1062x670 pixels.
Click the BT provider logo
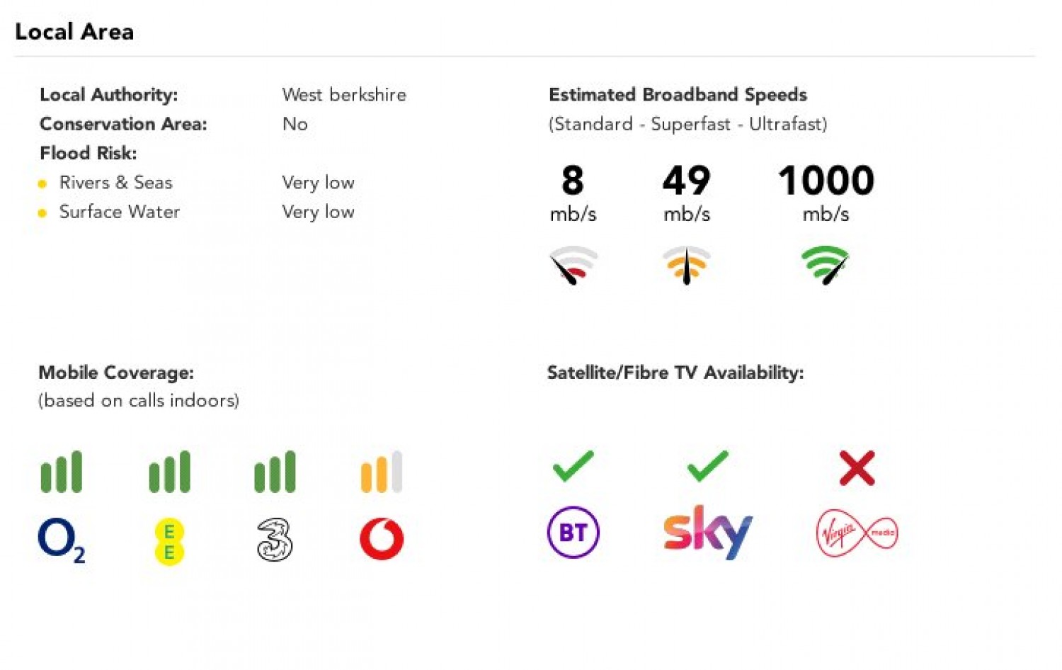pyautogui.click(x=573, y=532)
